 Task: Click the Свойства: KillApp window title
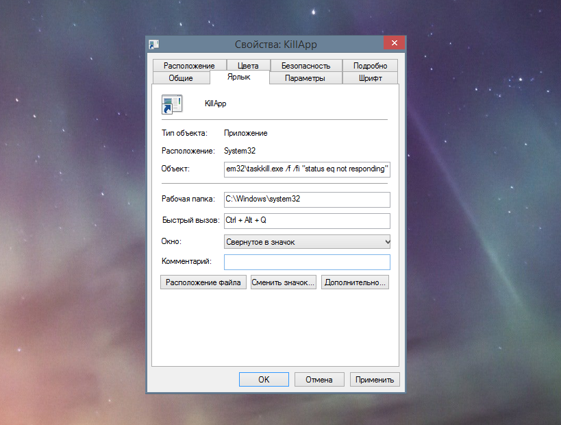(276, 45)
